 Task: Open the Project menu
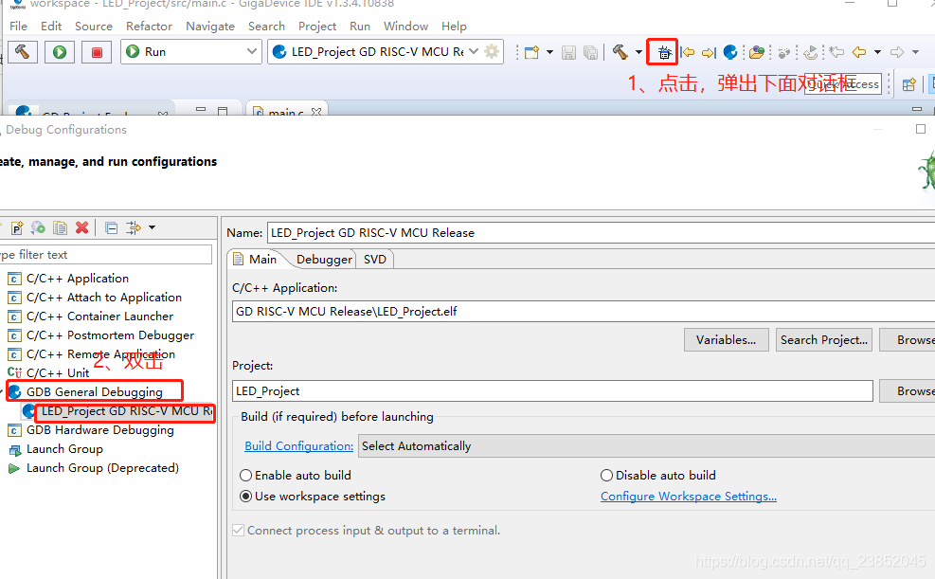[x=317, y=27]
